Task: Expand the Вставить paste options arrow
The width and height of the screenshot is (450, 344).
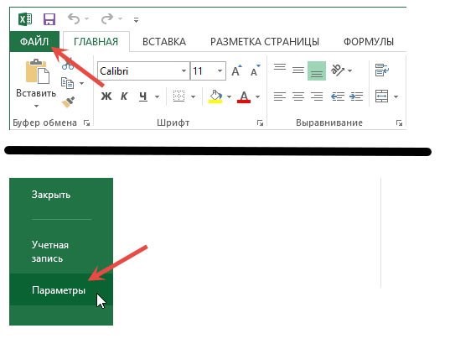Action: (36, 106)
